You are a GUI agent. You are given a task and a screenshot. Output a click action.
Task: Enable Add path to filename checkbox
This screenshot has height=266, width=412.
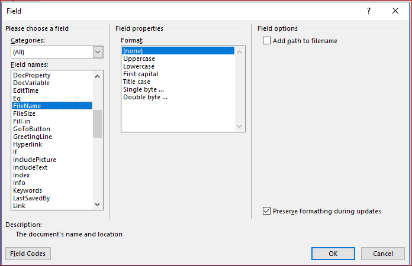[x=266, y=41]
